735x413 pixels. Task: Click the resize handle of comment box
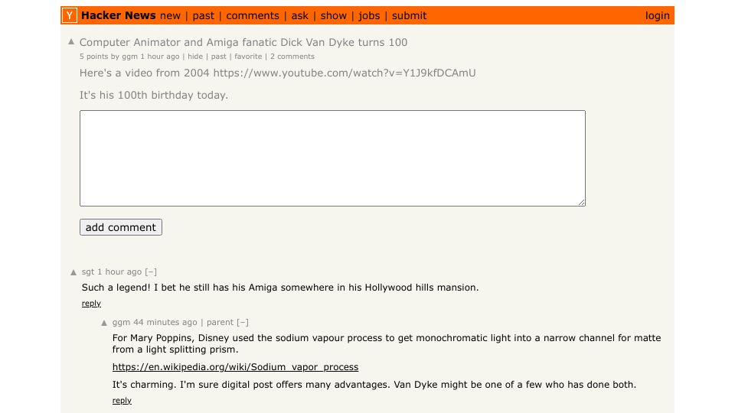tap(581, 202)
